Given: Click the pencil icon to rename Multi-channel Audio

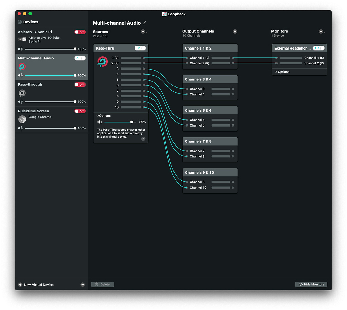Looking at the screenshot, I should coord(144,23).
